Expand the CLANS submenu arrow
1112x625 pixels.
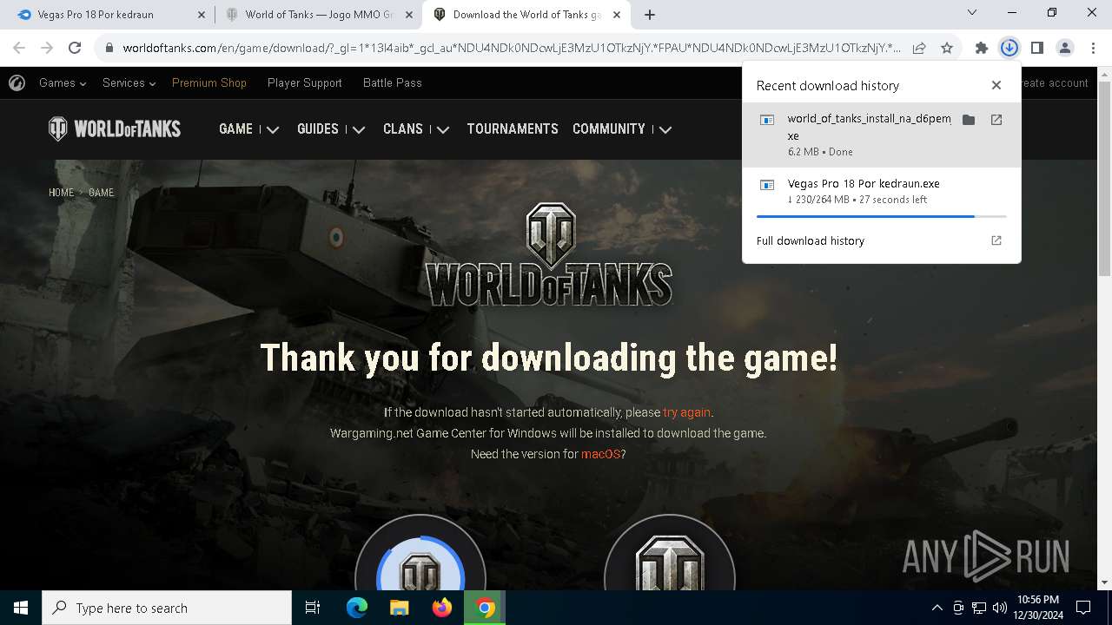click(x=443, y=130)
